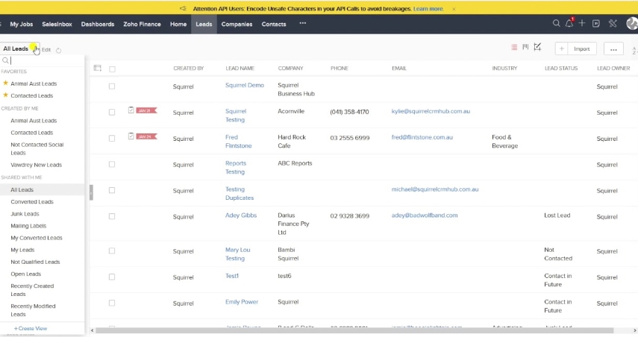Viewport: 638px width, 337px height.
Task: Tick checkbox for Testing Duplicates row
Action: (112, 190)
